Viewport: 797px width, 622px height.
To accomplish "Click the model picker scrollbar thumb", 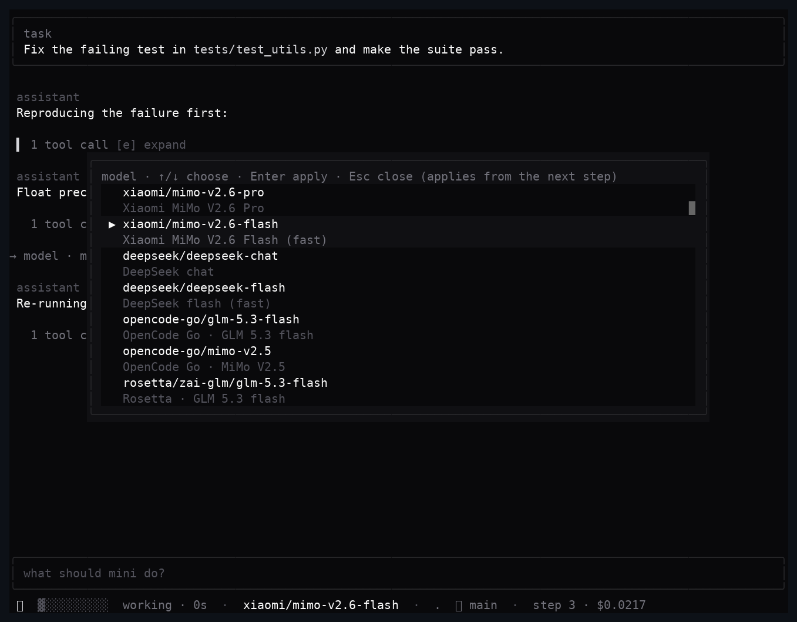I will click(692, 208).
